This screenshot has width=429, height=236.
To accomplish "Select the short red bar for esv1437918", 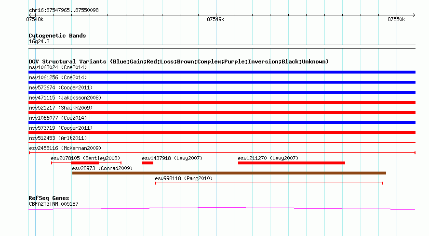I will 148,163.
